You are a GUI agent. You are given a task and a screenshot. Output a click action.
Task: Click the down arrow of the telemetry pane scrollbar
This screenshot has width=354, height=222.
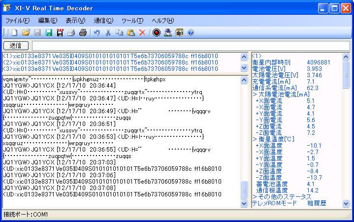346,203
